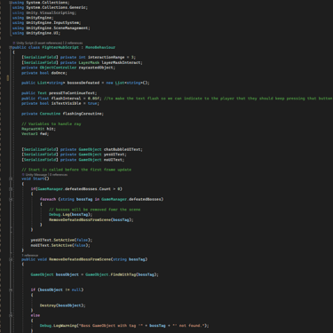Open '2 references' lens above the class
This screenshot has width=333, height=333.
(74, 43)
